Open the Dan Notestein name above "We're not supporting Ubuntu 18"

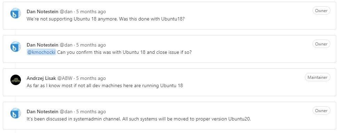click(42, 12)
